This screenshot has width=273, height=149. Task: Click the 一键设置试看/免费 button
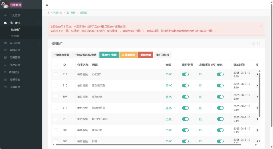[x=86, y=55]
